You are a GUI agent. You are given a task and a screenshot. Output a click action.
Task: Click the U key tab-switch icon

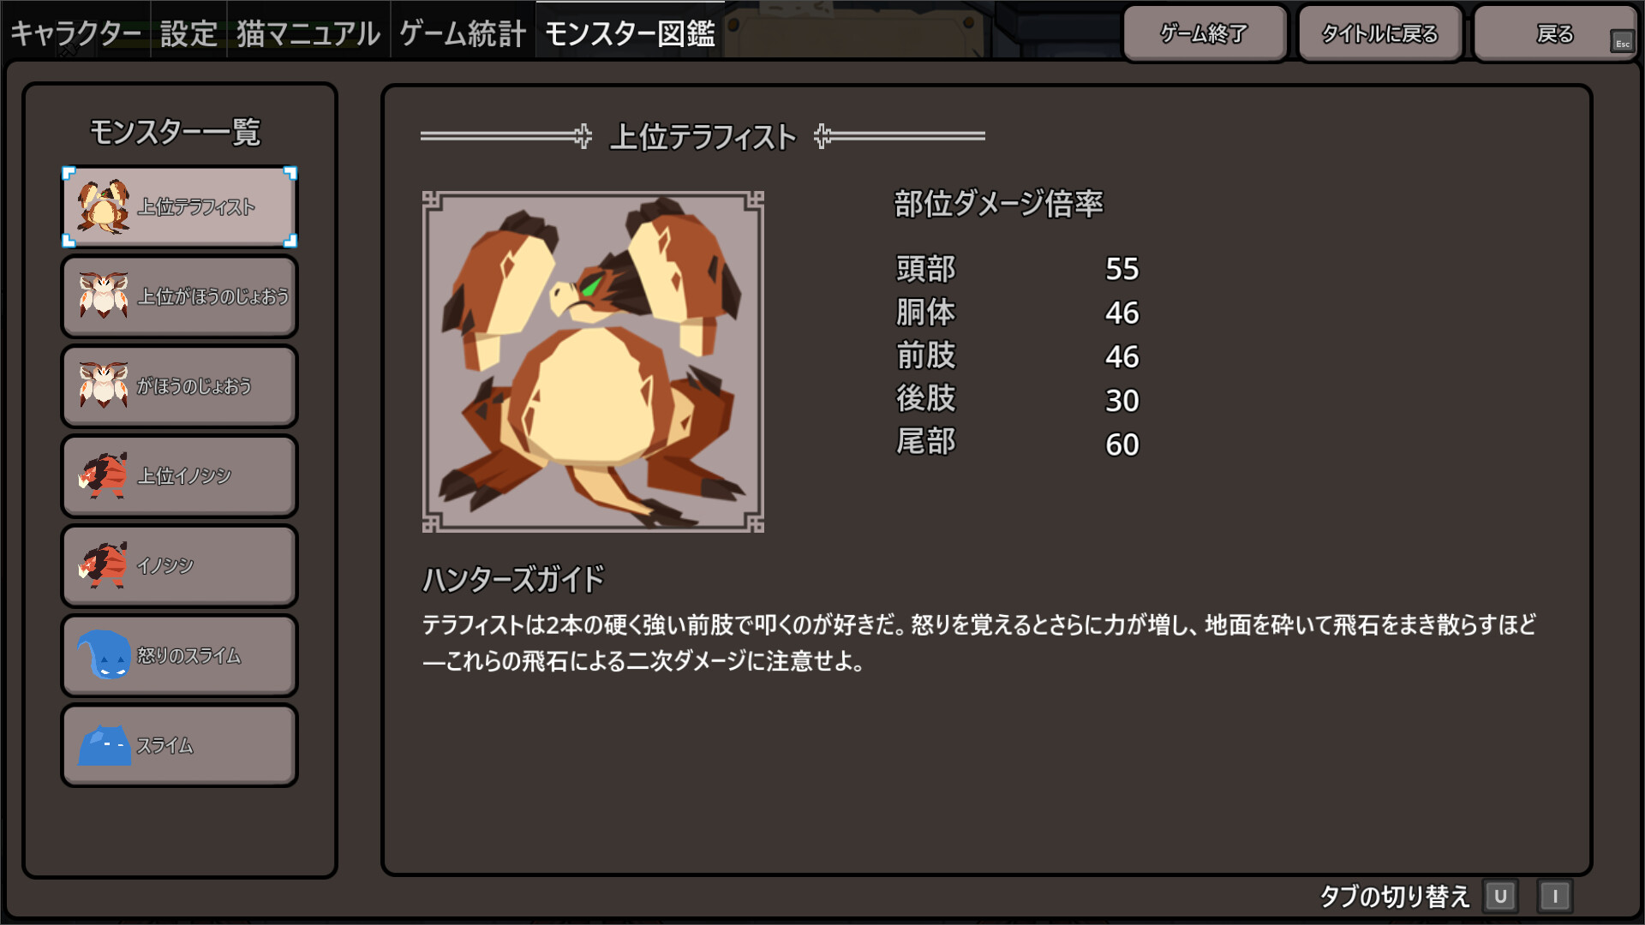pos(1500,896)
